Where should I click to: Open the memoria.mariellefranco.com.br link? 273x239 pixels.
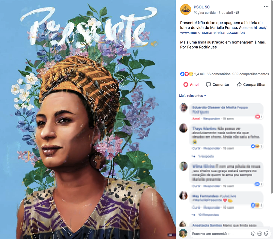coord(213,32)
